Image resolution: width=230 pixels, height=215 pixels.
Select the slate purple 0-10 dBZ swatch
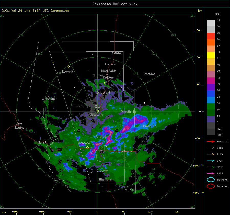coord(211,119)
